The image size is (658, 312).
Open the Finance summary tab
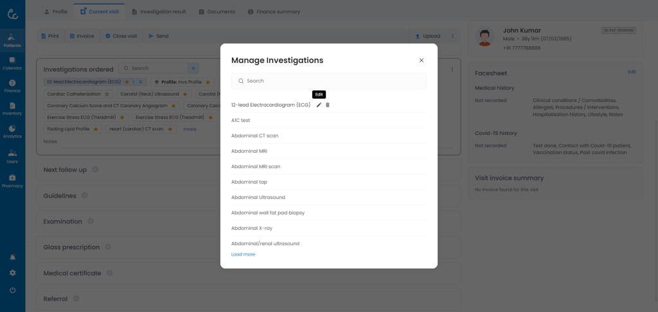274,12
